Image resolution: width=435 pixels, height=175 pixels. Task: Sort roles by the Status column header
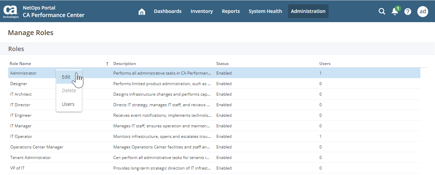[x=222, y=64]
